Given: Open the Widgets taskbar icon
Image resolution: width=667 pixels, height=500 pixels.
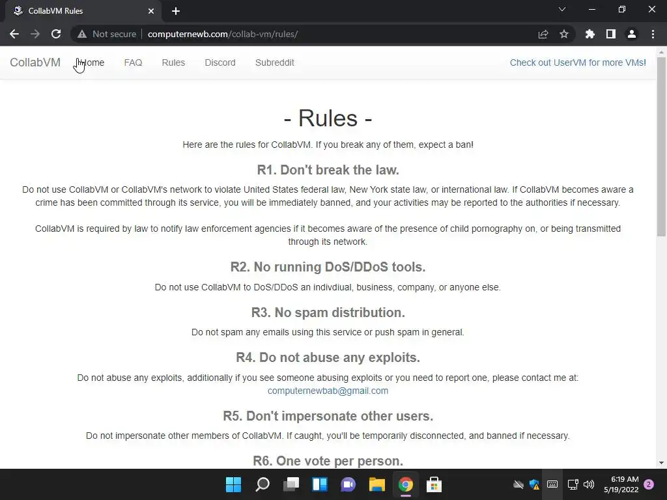Looking at the screenshot, I should pos(320,484).
